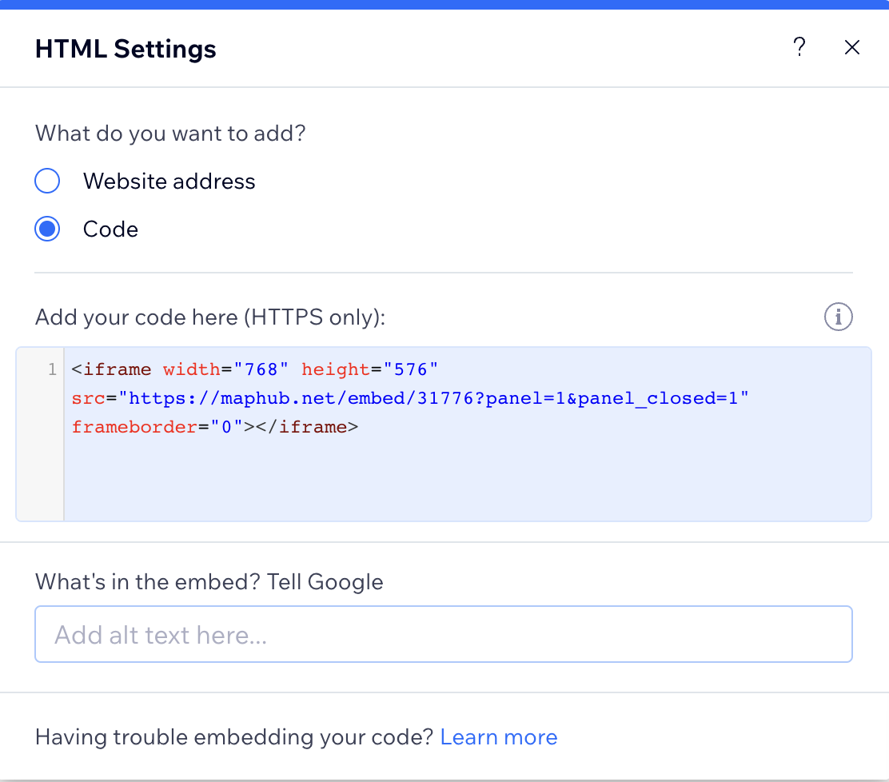Screen dimensions: 889x782
Task: Select the Code radio button
Action: (x=48, y=229)
